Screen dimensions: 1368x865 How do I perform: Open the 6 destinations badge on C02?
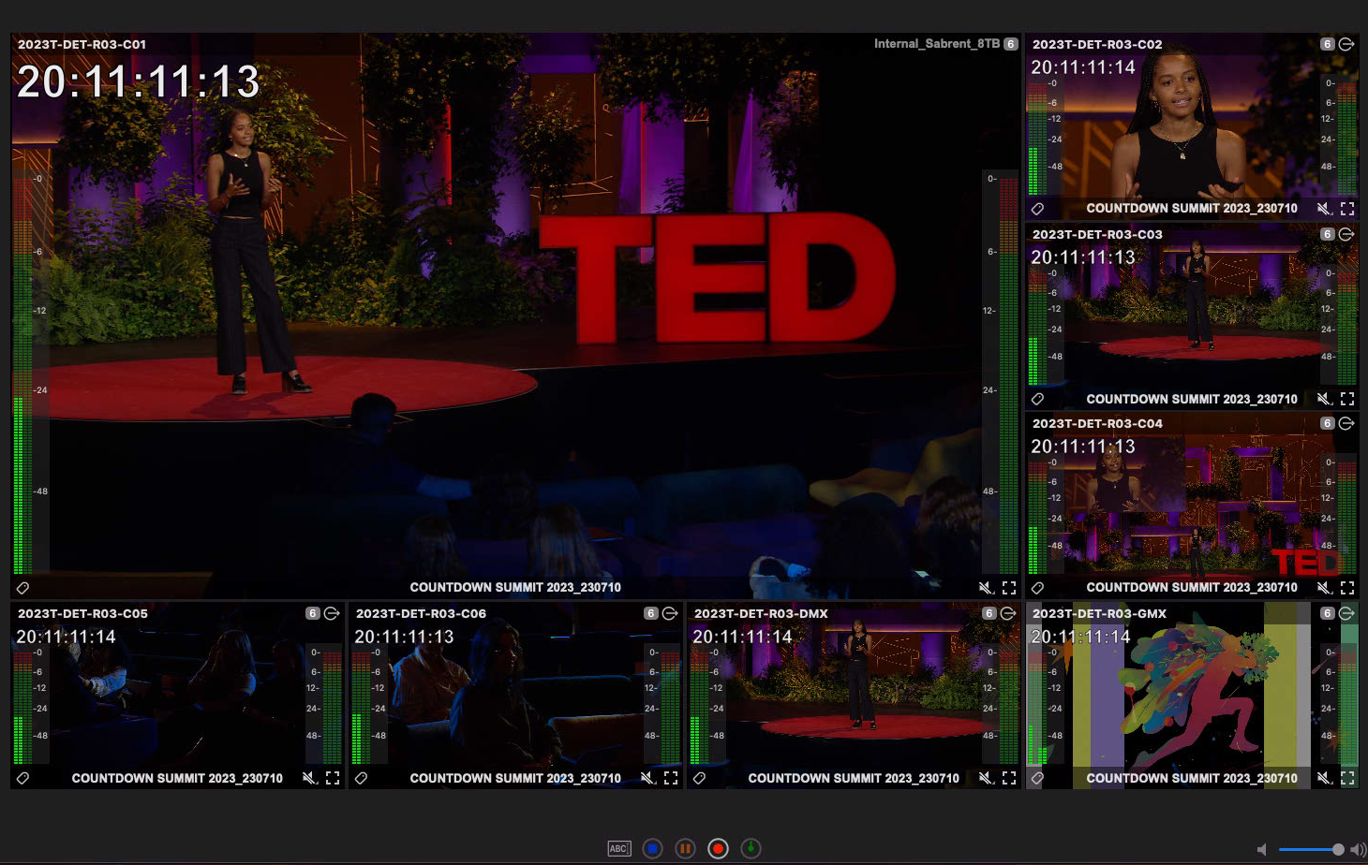[x=1327, y=44]
